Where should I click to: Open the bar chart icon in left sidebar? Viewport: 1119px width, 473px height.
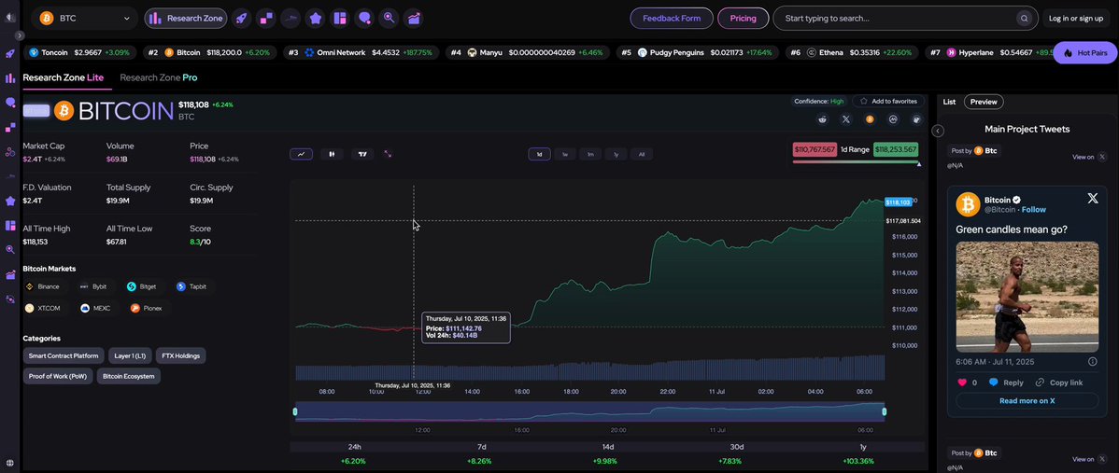pyautogui.click(x=10, y=78)
